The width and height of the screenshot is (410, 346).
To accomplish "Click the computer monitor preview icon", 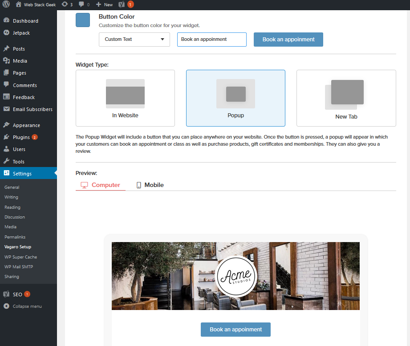I will (x=84, y=185).
